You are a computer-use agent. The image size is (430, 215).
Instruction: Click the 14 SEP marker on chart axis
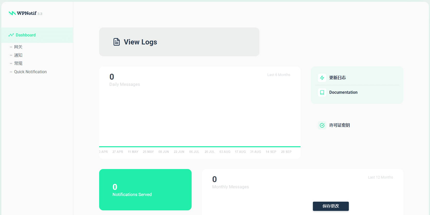pos(271,152)
